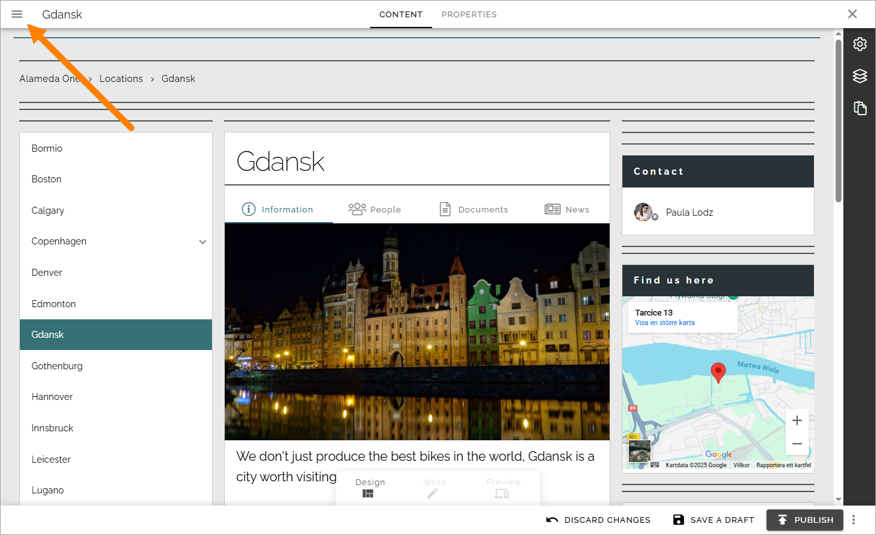The height and width of the screenshot is (535, 876).
Task: Click the Gdansk page heading
Action: pos(280,161)
